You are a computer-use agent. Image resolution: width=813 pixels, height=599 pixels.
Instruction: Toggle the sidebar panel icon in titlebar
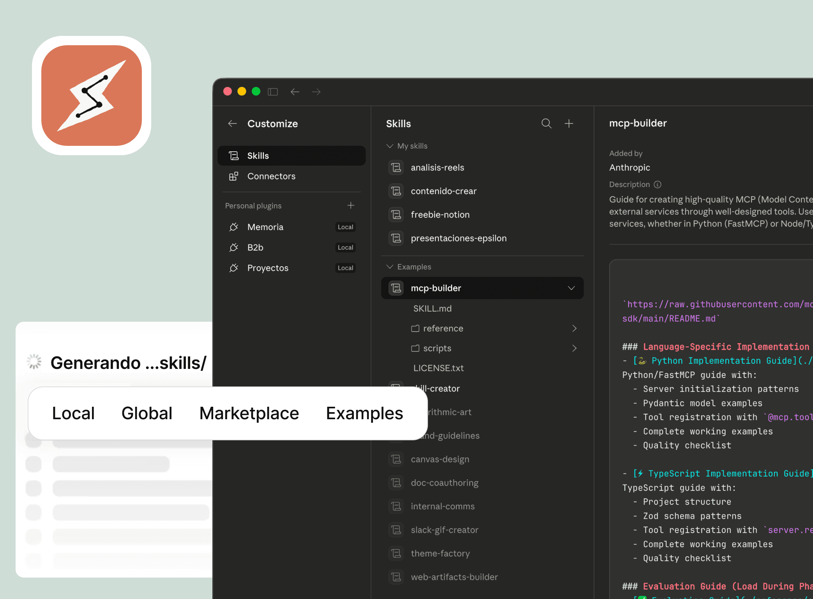pyautogui.click(x=272, y=92)
